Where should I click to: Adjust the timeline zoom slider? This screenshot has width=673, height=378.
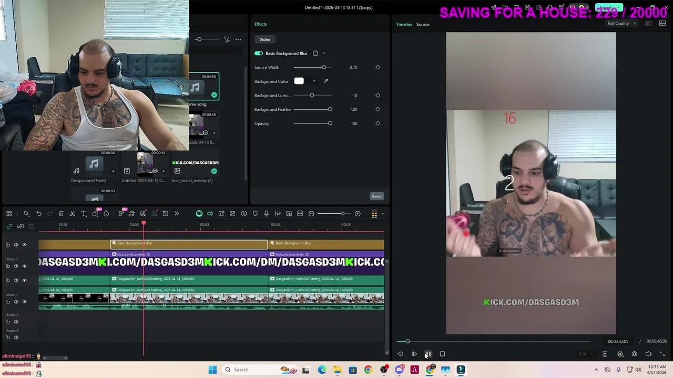click(x=334, y=214)
